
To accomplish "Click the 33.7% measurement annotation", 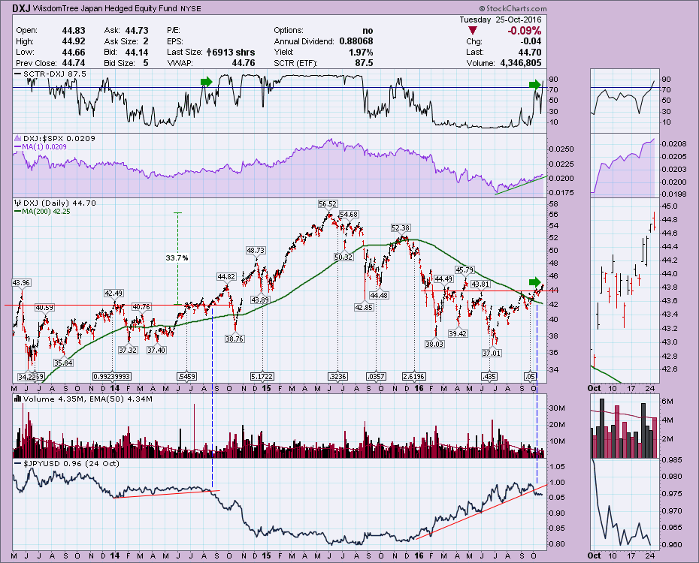I will point(177,257).
